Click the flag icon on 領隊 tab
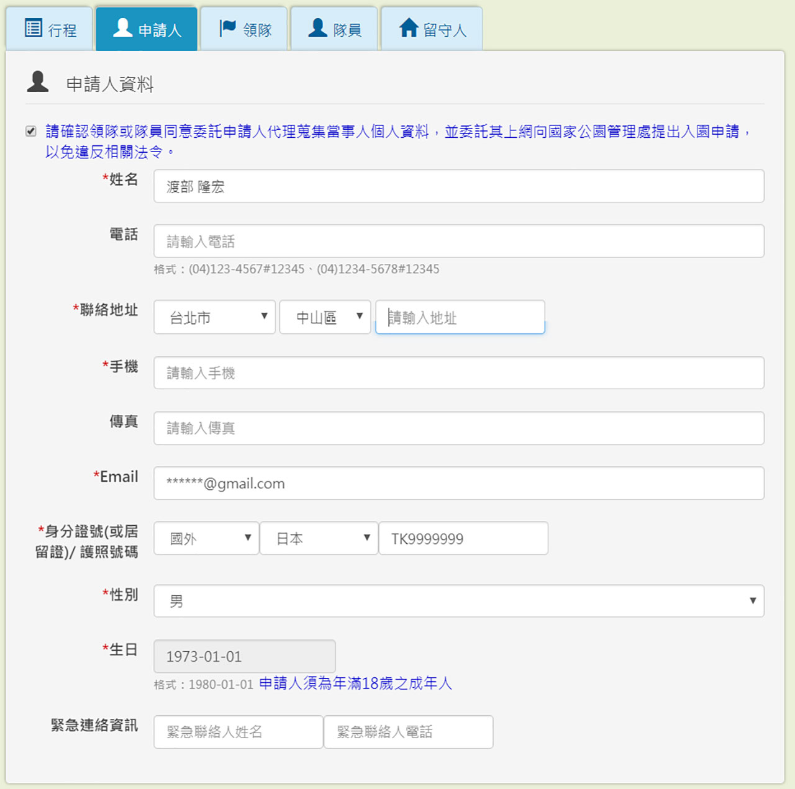 click(x=227, y=28)
